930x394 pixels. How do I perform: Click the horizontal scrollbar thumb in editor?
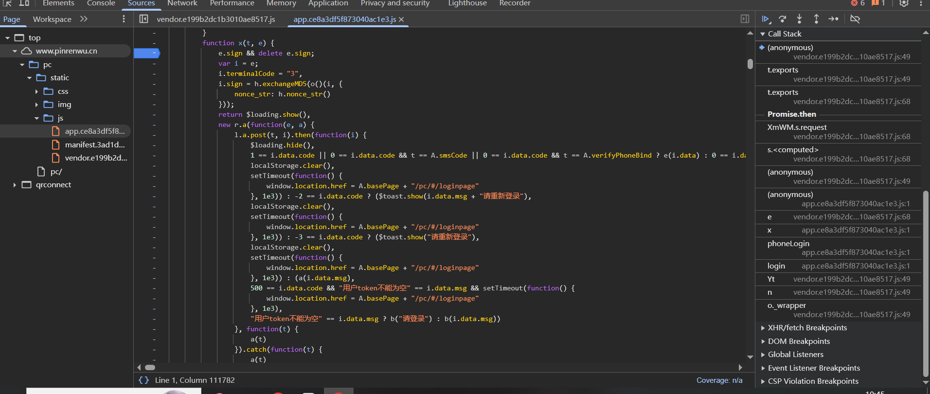(x=150, y=367)
